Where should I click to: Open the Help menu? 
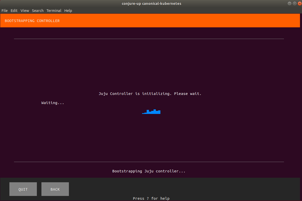(68, 11)
